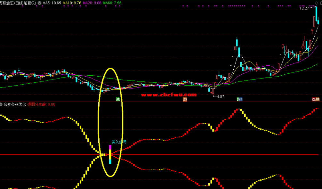Click the magenta-yellow-cyan buy signal bar

(x=110, y=154)
